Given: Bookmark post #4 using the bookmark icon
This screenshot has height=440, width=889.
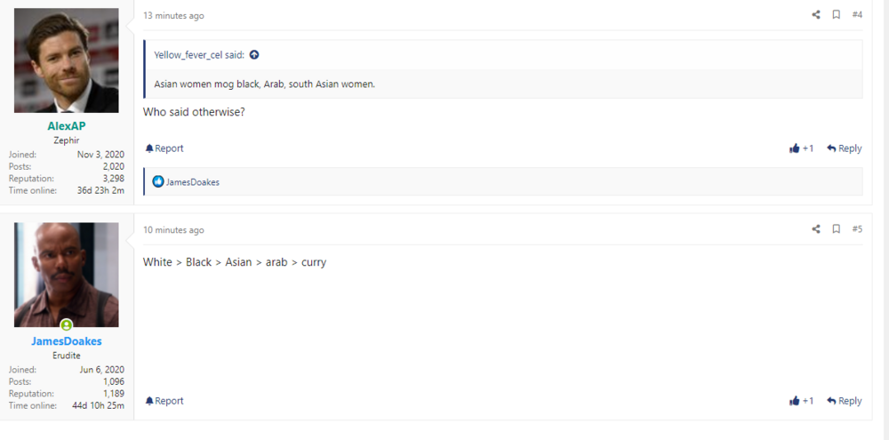Looking at the screenshot, I should pyautogui.click(x=837, y=15).
